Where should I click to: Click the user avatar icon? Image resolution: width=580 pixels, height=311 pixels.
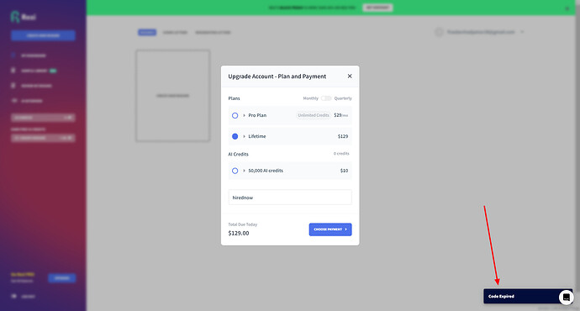[439, 32]
